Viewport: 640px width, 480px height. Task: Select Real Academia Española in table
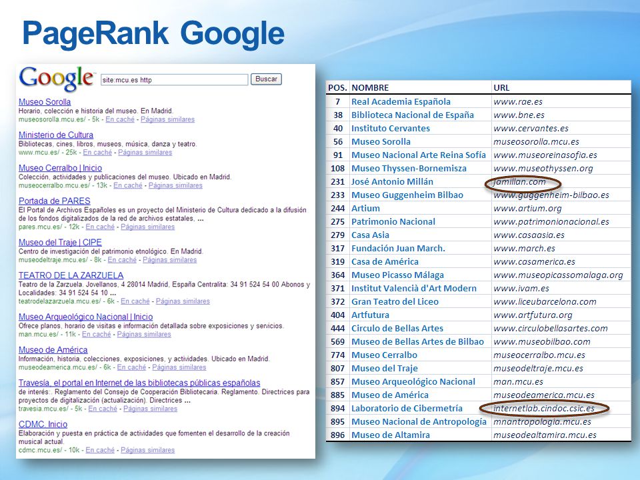tap(401, 101)
